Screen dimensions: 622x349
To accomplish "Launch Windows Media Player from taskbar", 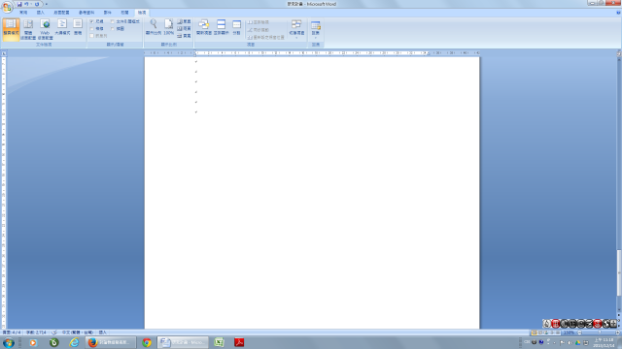I will (33, 342).
